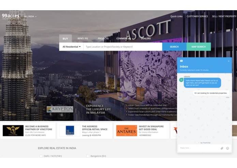Click the MAP SEARCH button
Image resolution: width=237 pixels, height=168 pixels.
tap(198, 47)
